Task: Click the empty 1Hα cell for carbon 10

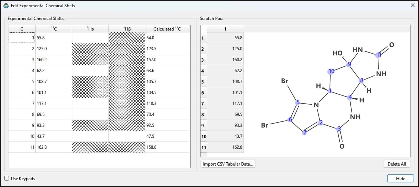Action: pos(90,136)
